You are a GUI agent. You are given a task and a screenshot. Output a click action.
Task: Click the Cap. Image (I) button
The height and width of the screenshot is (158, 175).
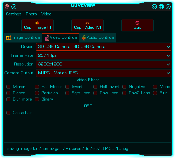pyautogui.click(x=37, y=25)
